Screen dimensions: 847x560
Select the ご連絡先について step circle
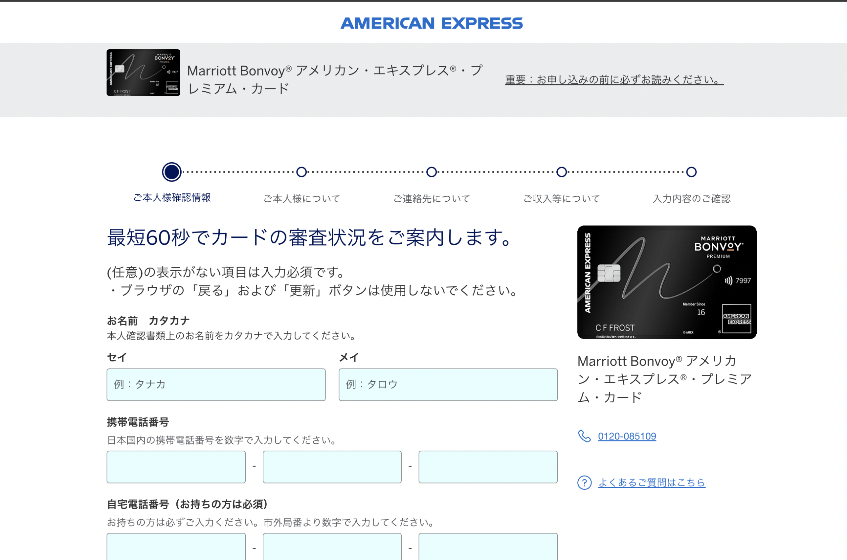(x=431, y=172)
